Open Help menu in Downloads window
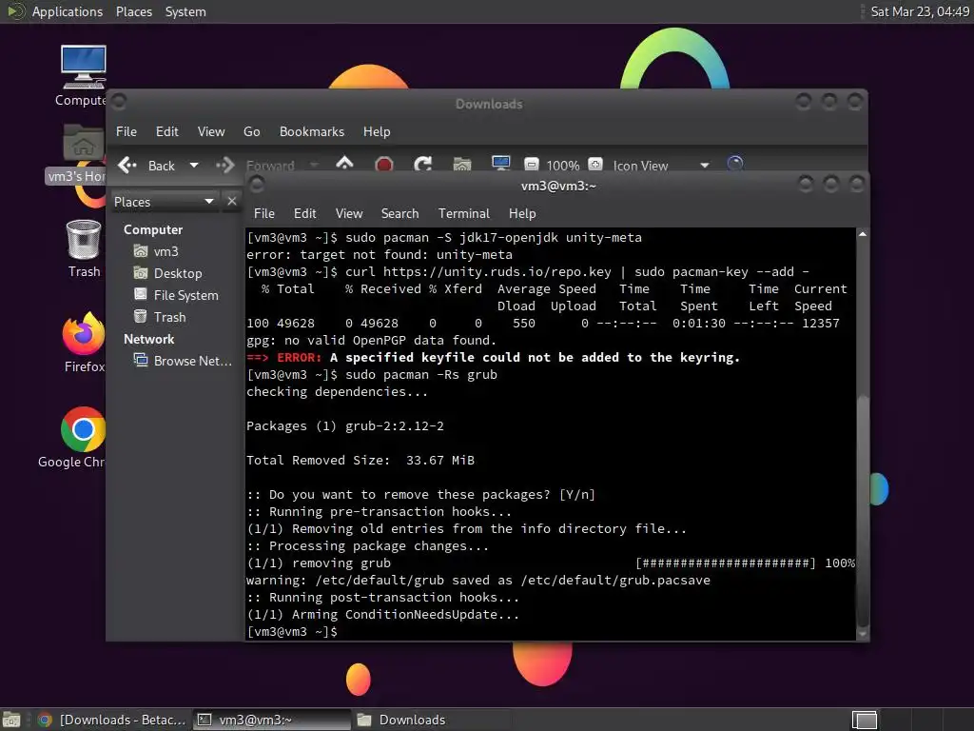The width and height of the screenshot is (974, 731). click(x=377, y=131)
